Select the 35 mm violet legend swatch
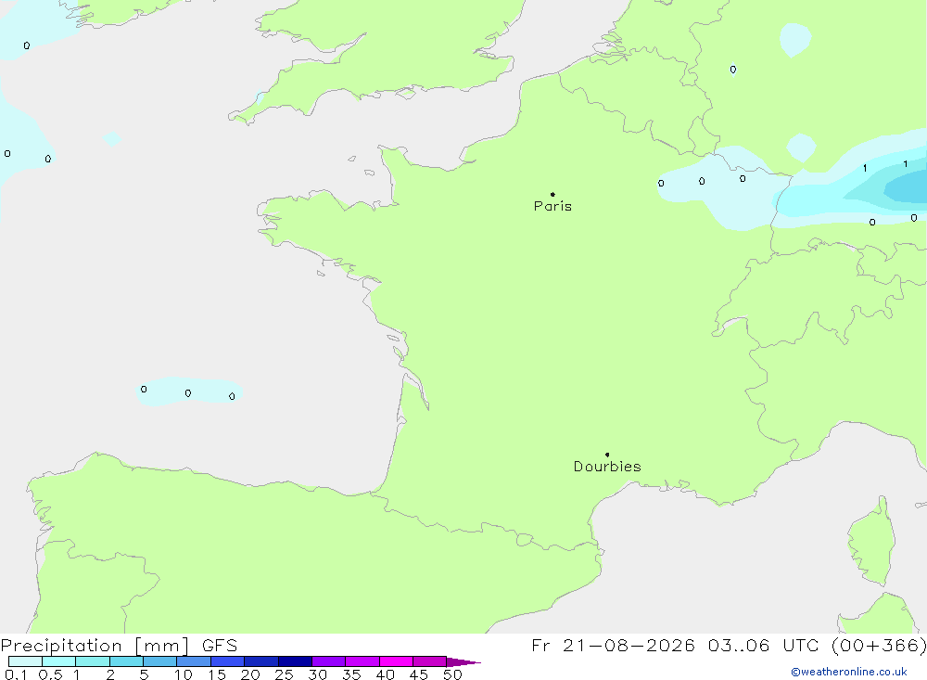This screenshot has width=927, height=680. pos(362,661)
